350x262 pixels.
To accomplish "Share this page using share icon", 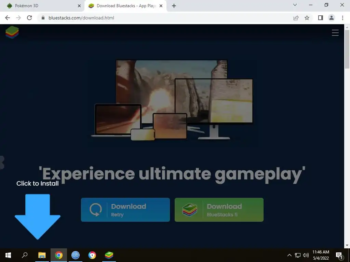I will pos(296,18).
